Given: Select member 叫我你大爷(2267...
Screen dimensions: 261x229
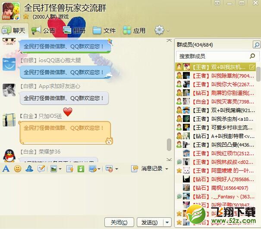Looking at the screenshot, I should tap(215, 85).
